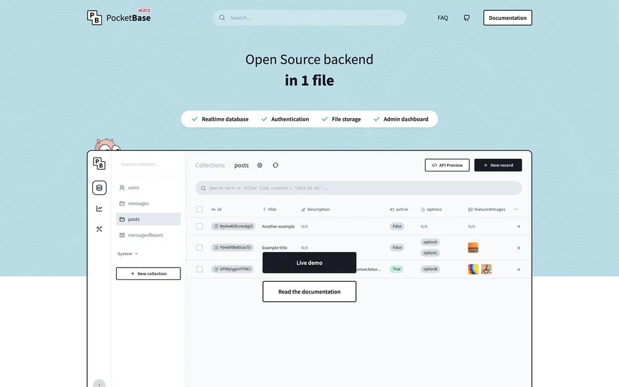Open the Collections database sidebar icon
Viewport: 619px width, 387px height.
point(99,188)
